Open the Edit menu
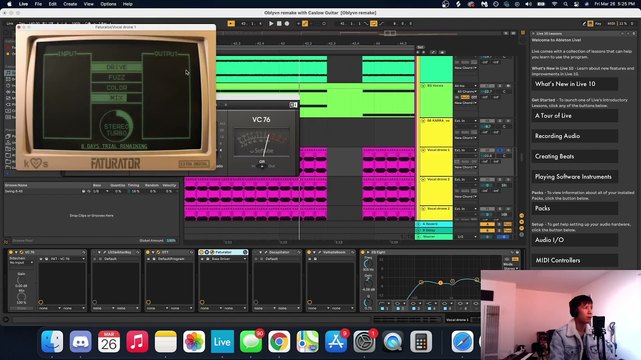The image size is (641, 360). (53, 4)
